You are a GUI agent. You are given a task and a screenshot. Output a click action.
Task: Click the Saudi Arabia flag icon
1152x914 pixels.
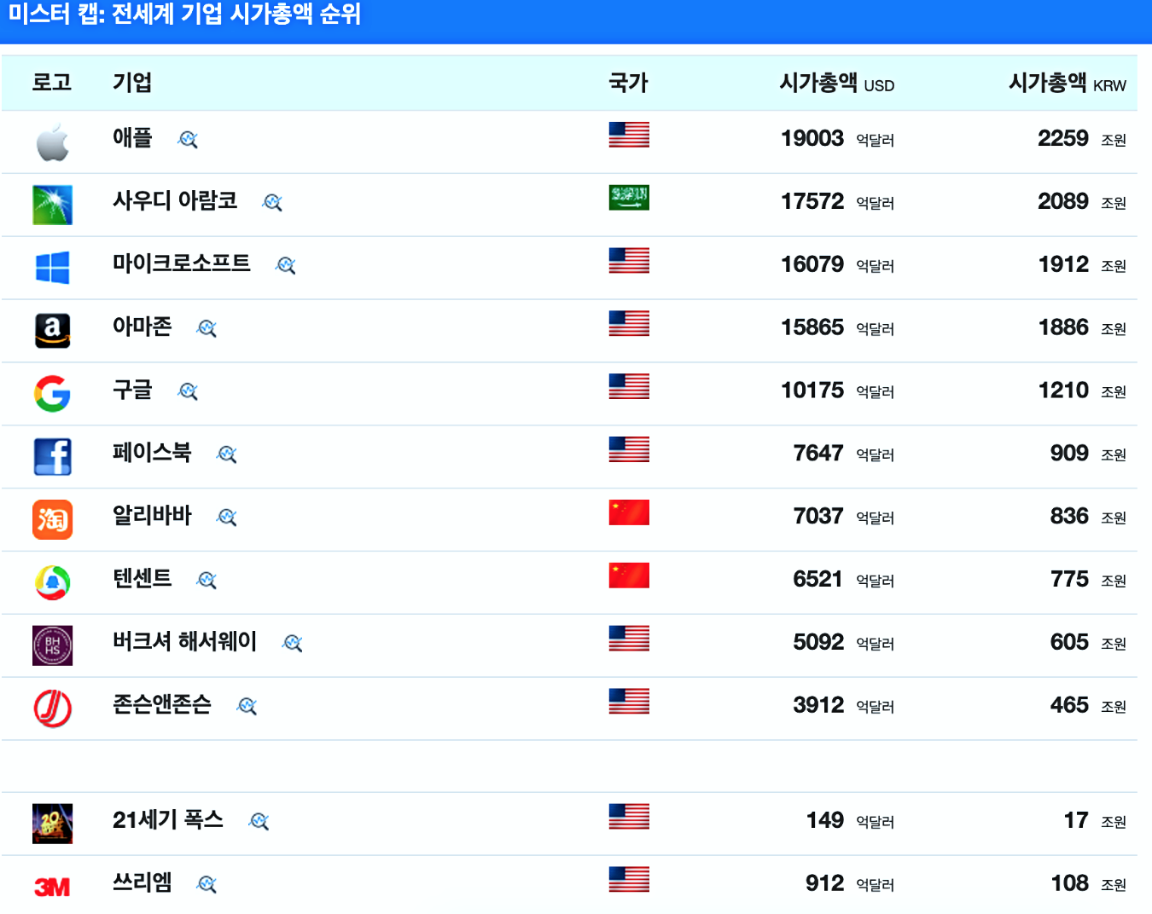(629, 198)
